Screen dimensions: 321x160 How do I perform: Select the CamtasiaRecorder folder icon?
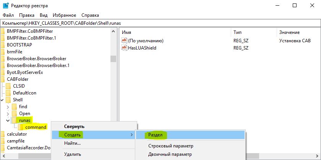(x=2, y=147)
